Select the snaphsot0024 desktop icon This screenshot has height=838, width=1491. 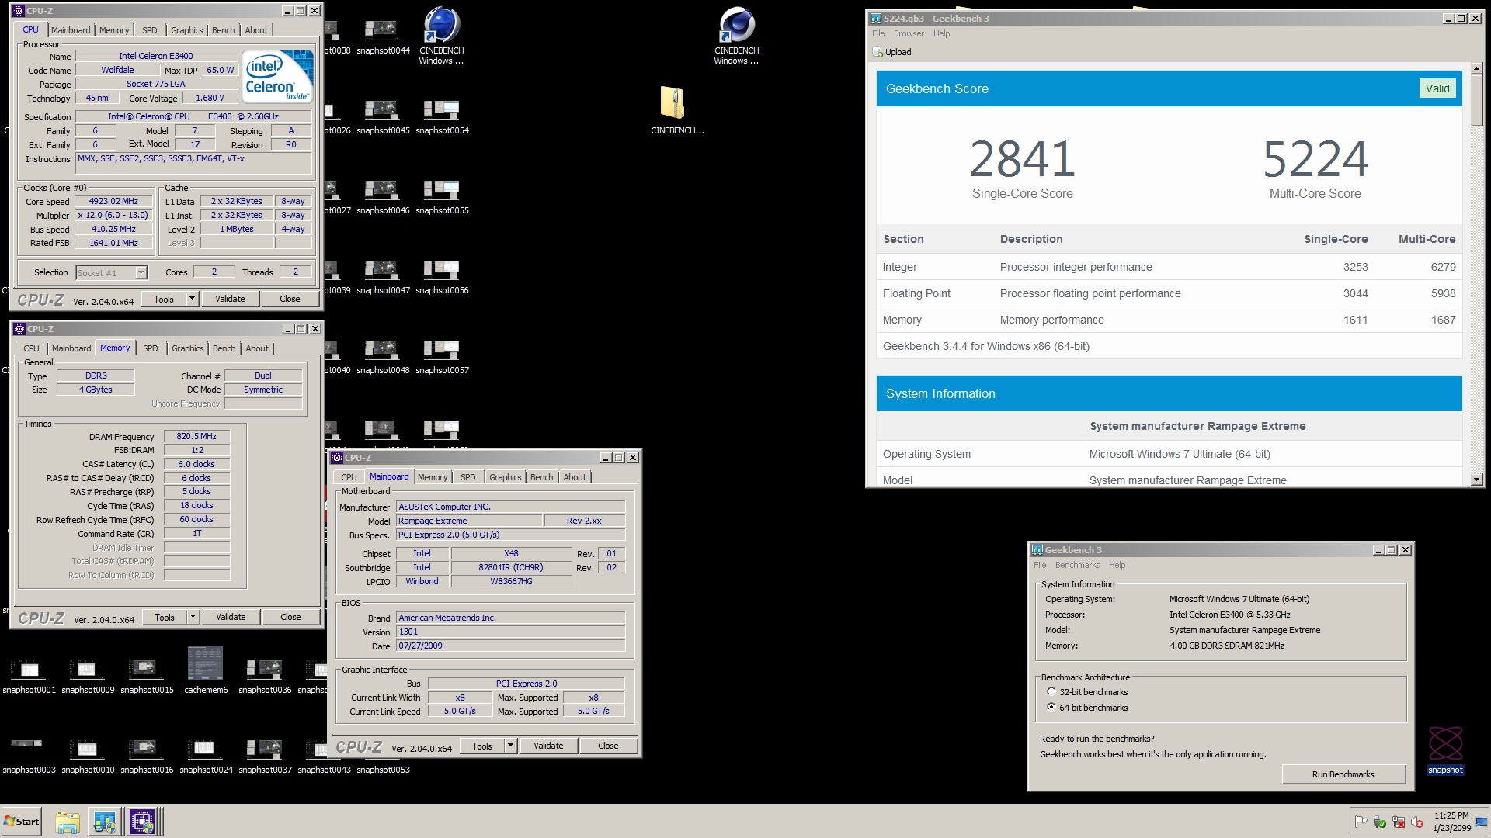point(206,755)
